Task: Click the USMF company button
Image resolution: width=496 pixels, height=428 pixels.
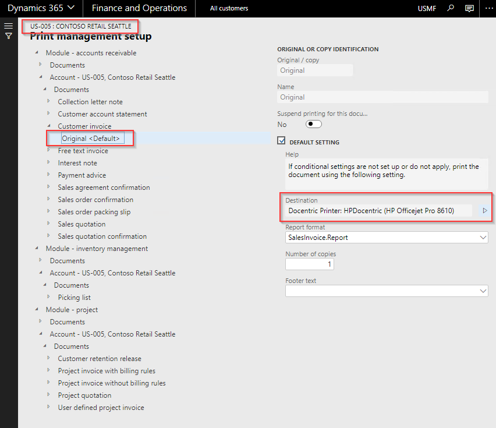Action: tap(427, 8)
